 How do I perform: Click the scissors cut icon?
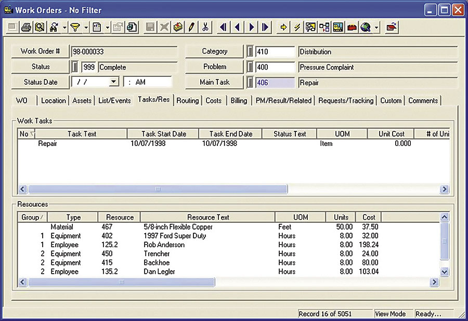205,28
